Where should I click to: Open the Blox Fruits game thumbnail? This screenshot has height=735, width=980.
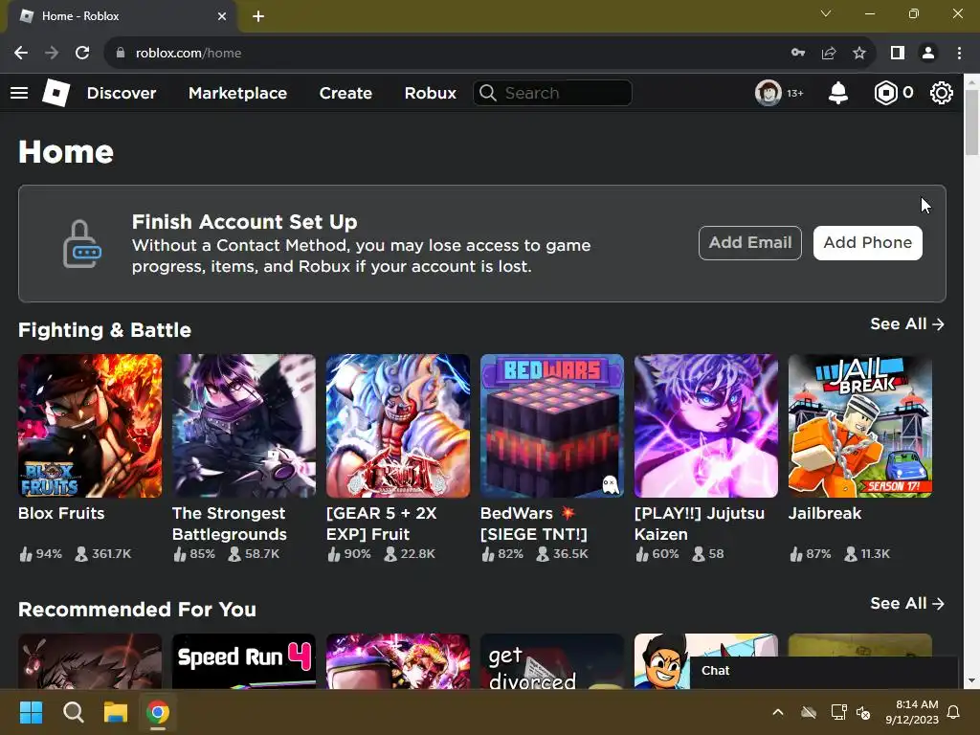point(90,426)
